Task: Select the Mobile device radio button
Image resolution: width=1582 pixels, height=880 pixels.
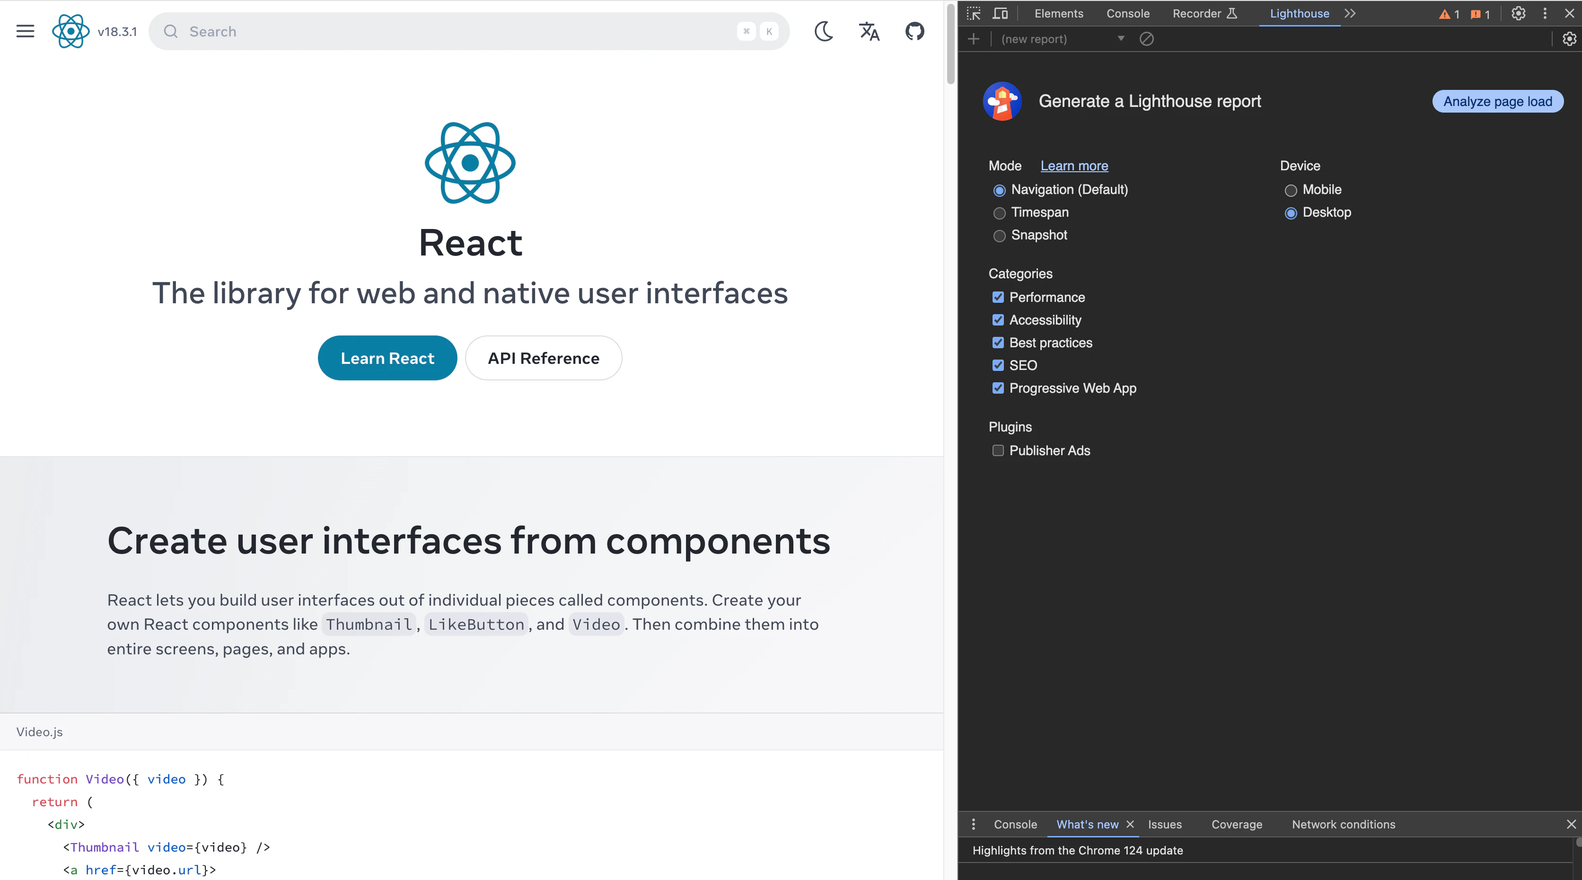Action: [1291, 190]
